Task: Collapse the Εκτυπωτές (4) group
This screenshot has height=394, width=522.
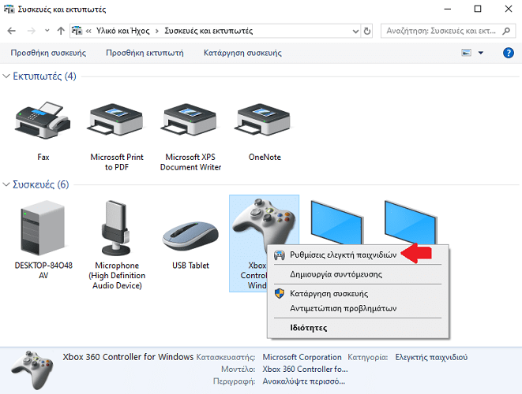Action: [x=6, y=76]
